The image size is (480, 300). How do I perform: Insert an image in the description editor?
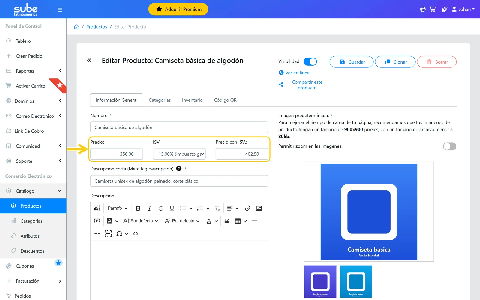pos(259,208)
